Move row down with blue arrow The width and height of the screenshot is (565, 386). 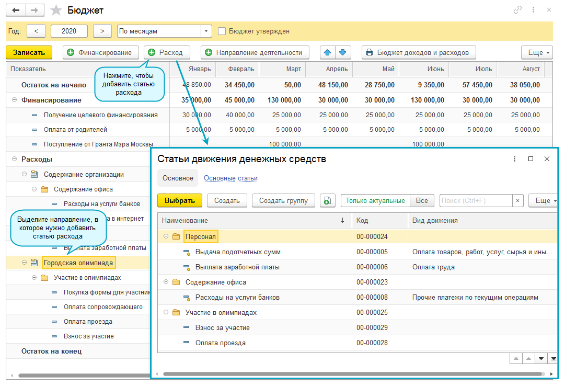[342, 52]
